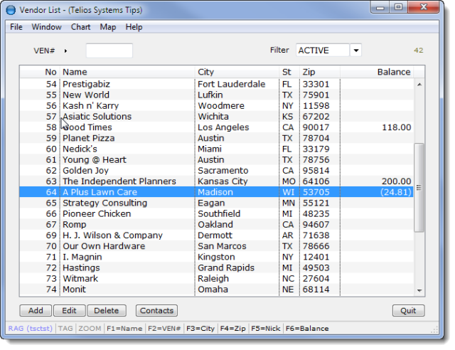The width and height of the screenshot is (455, 350).
Task: Click F3=City in the status bar
Action: pos(200,329)
